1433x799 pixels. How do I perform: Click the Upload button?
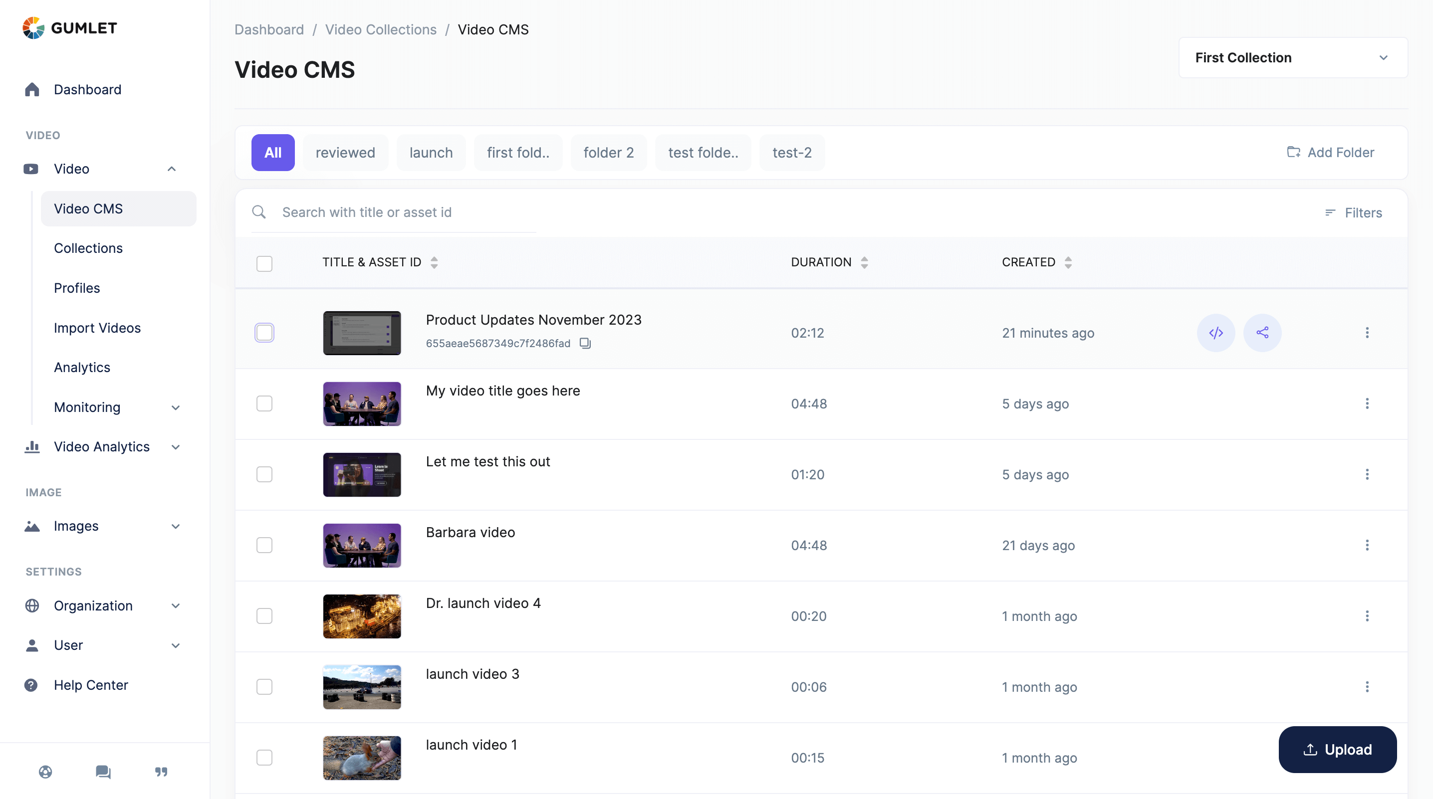tap(1337, 749)
